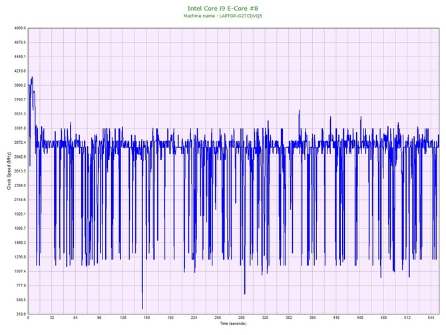Click the y-axis value 777.9

coord(21,286)
